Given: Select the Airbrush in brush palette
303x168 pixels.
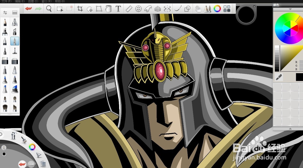Looking at the screenshot, I should (x=15, y=22).
